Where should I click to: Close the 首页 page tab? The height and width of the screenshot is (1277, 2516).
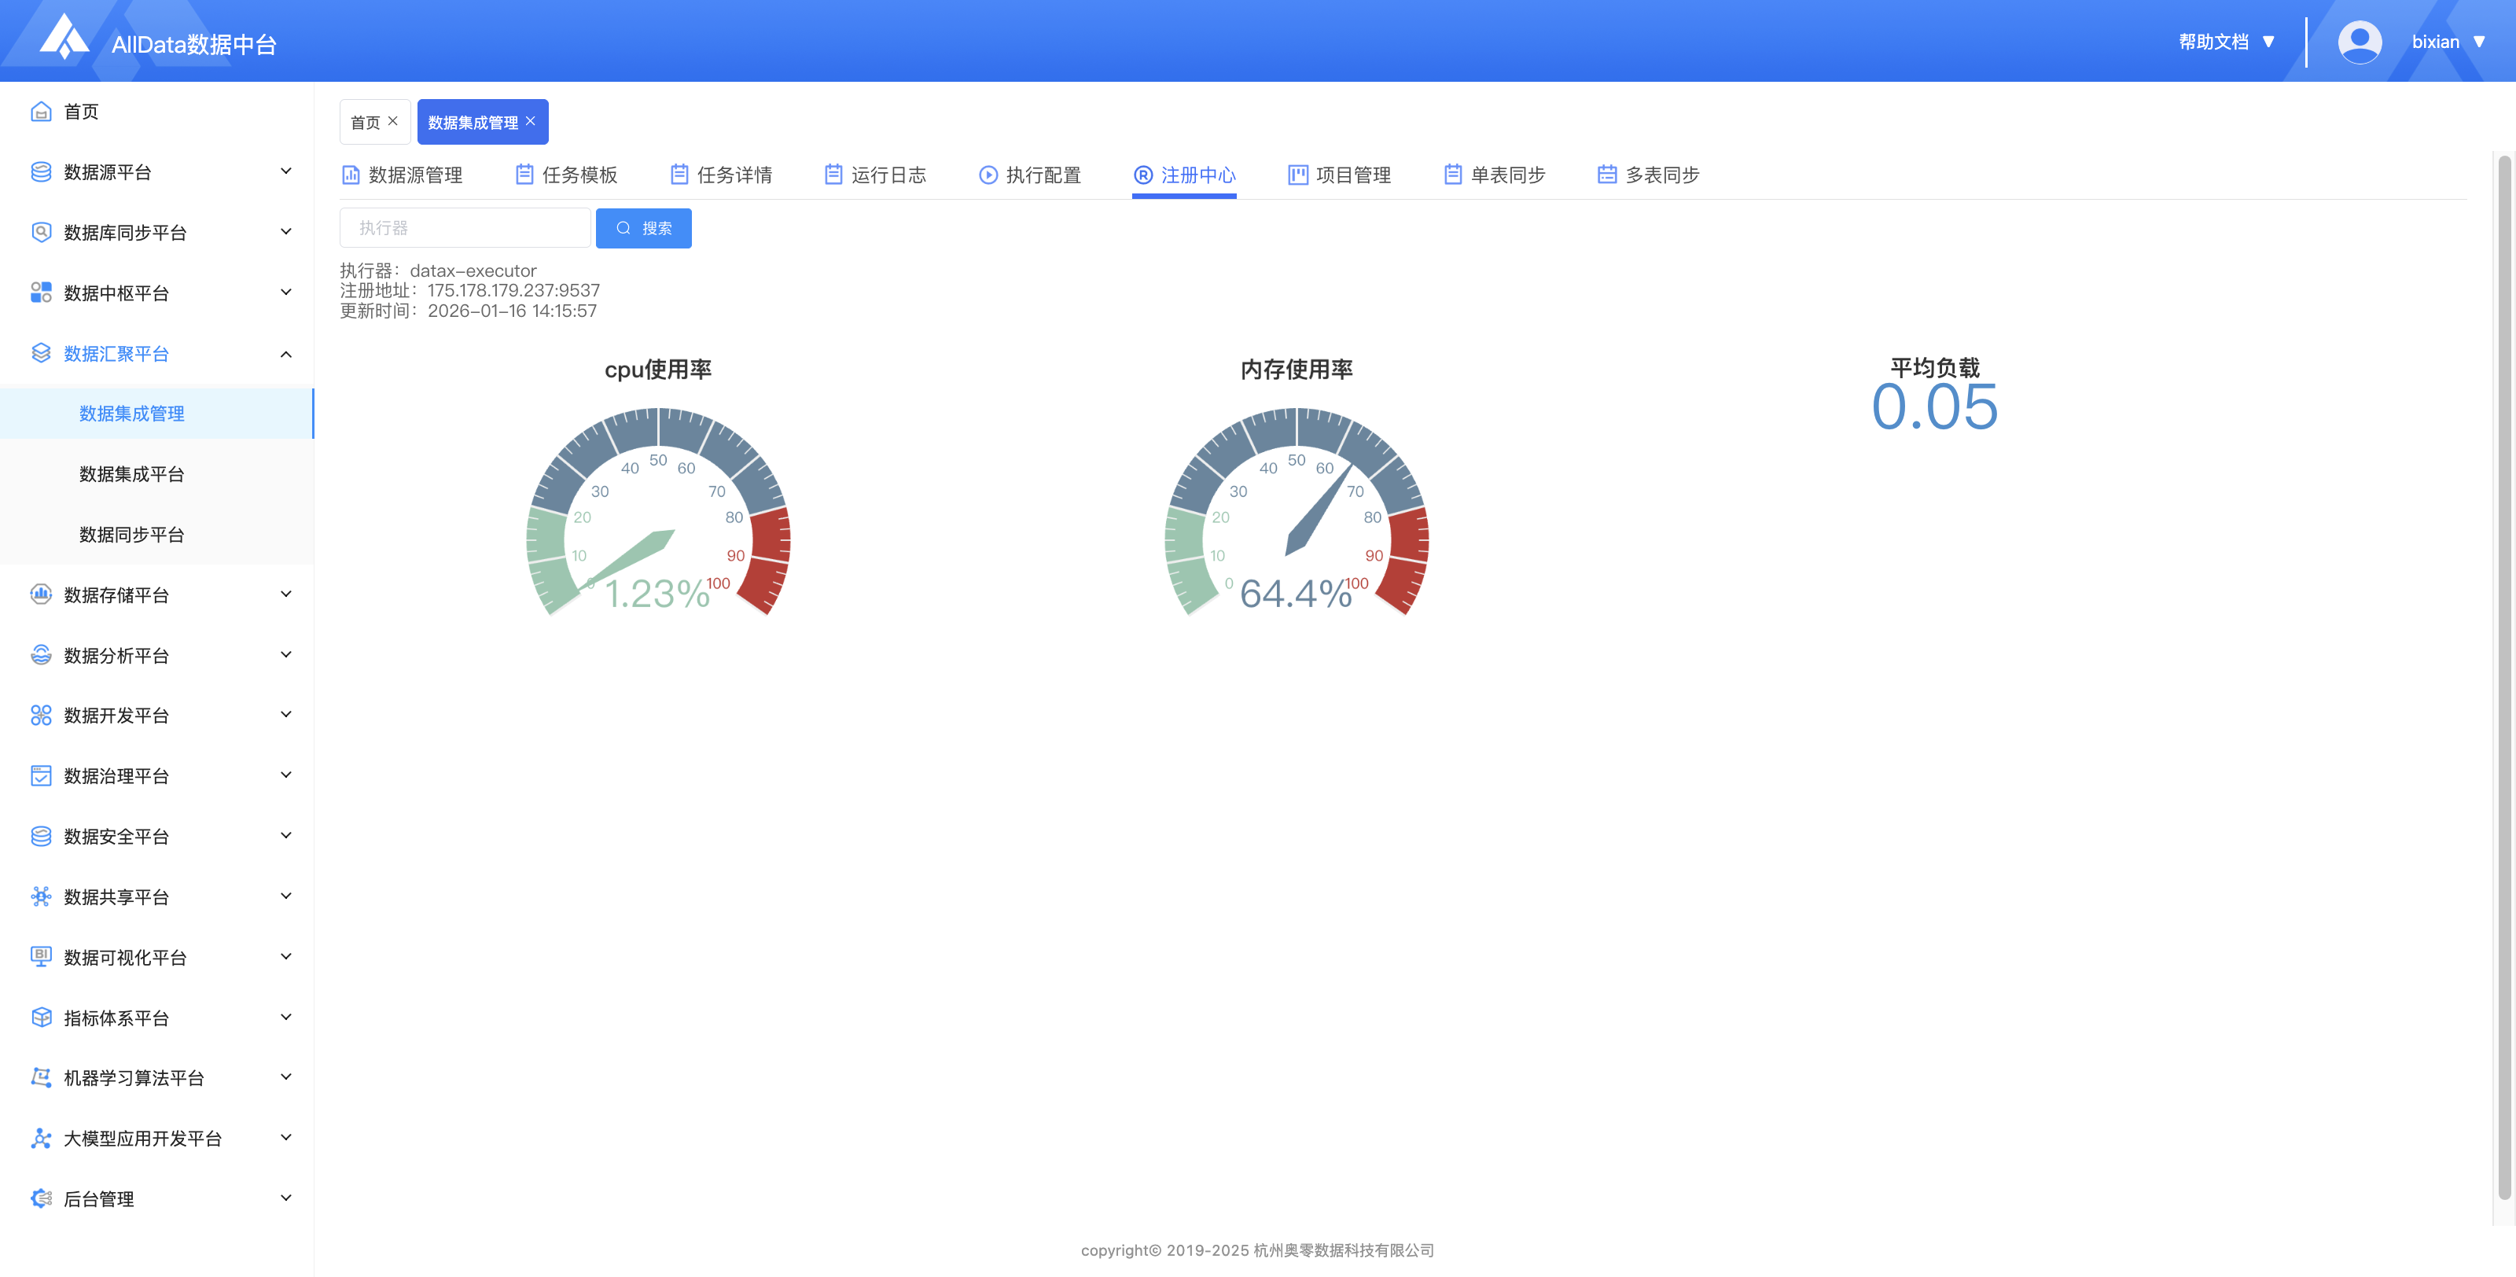(392, 121)
